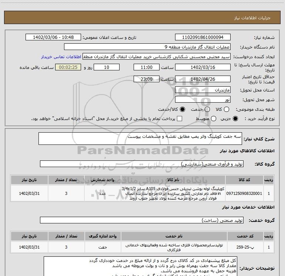Viewport: 285px width, 276px height.
Task: Click the request creator name field
Action: pyautogui.click(x=157, y=57)
